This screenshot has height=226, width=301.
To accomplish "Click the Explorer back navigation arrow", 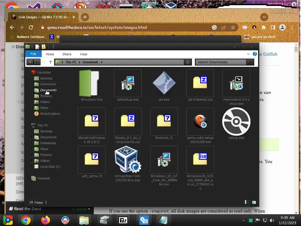I will 30,62.
